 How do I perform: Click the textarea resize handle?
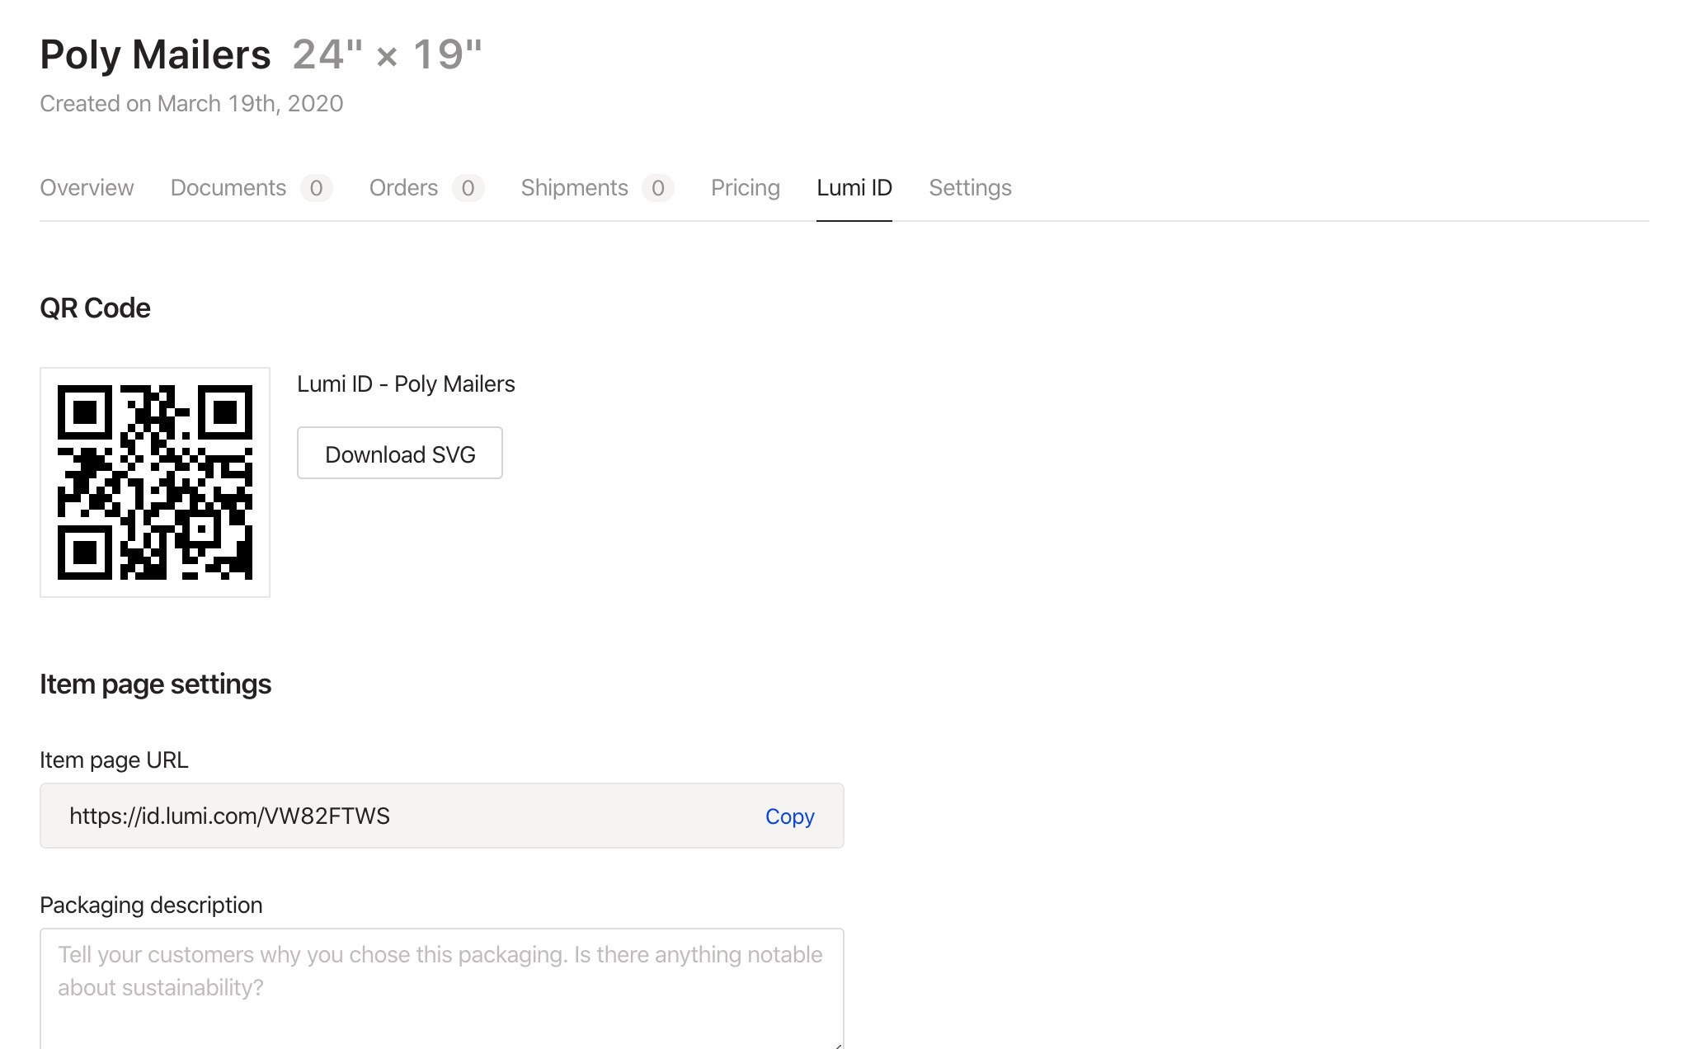838,1045
